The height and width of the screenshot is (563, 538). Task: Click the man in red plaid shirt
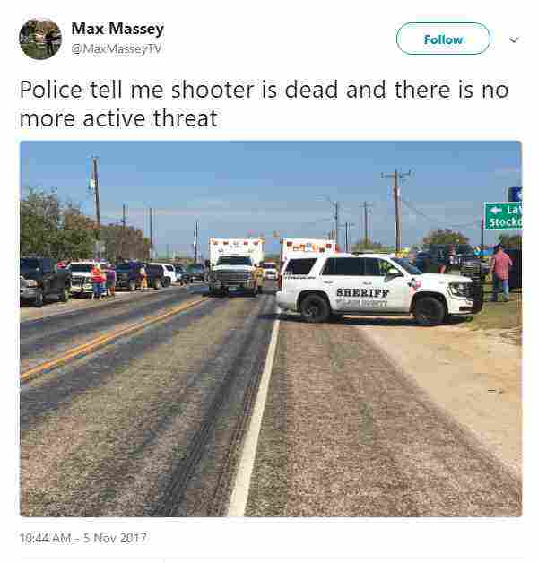[x=500, y=273]
